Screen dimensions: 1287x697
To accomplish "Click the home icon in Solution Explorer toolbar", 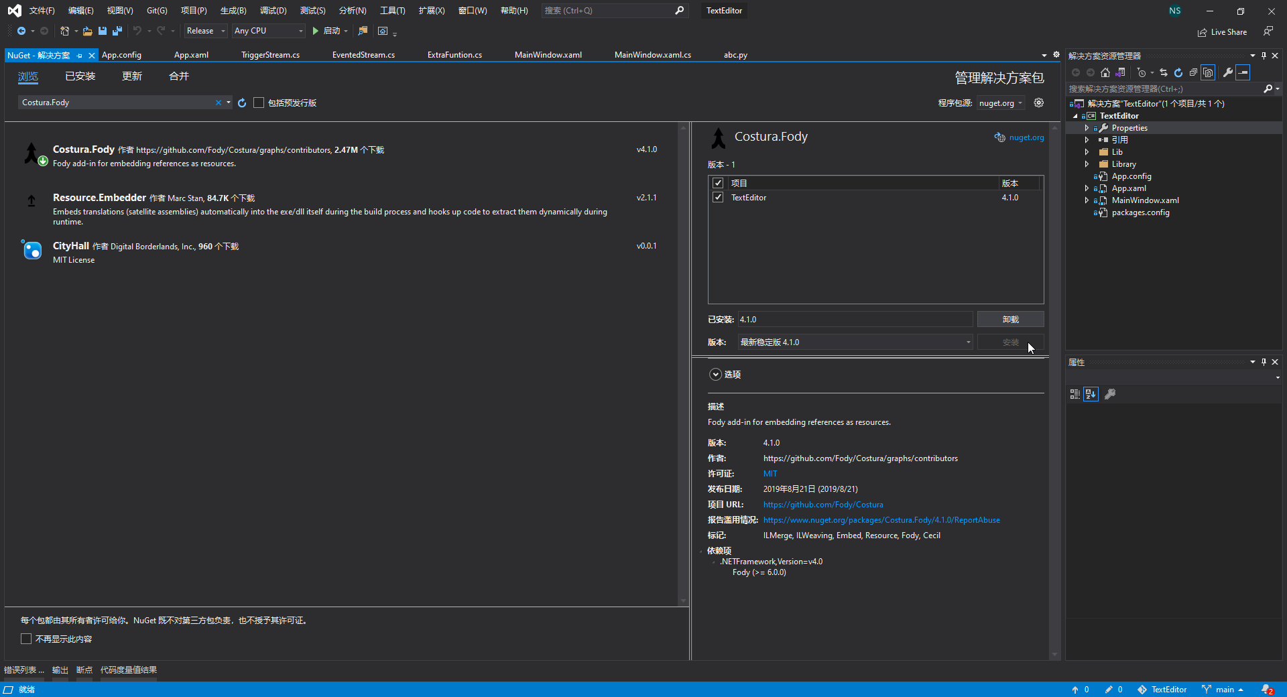I will 1105,72.
